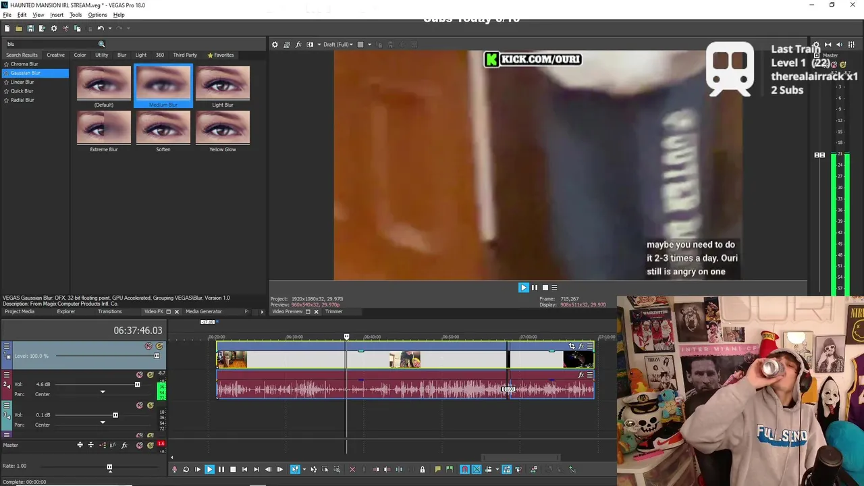864x486 pixels.
Task: Open project Properties gear icon in main toolbar
Action: click(54, 28)
